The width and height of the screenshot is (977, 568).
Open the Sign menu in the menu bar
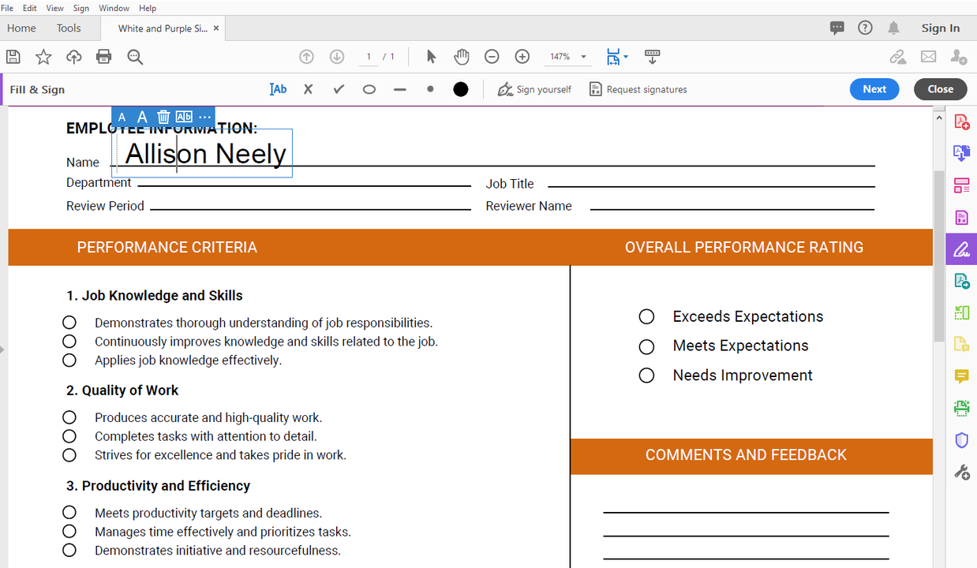tap(80, 8)
